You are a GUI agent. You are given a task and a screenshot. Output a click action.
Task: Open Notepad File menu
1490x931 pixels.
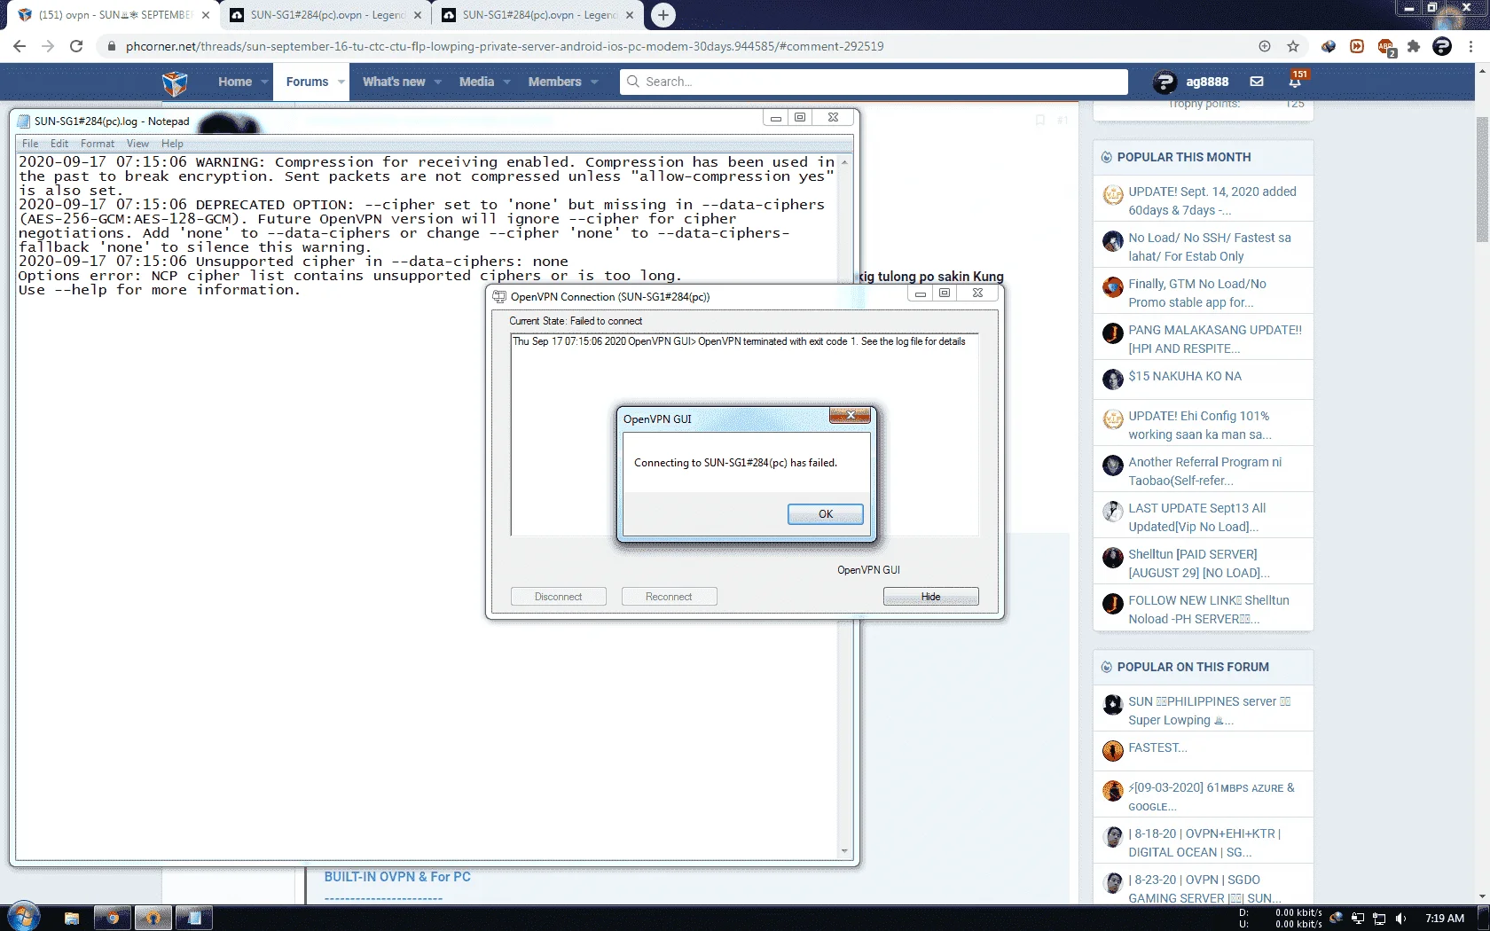[30, 144]
